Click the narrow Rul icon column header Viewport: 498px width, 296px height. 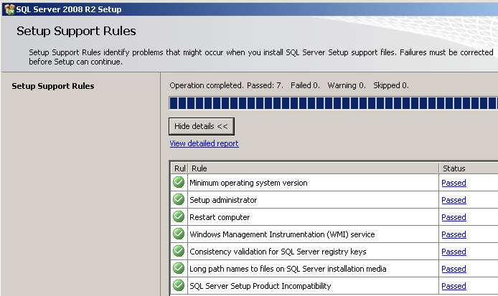point(180,168)
